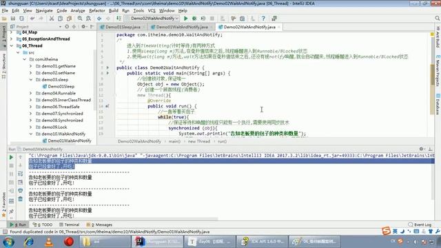Toggle the Ant Build side tab
The width and height of the screenshot is (441, 248).
pyautogui.click(x=438, y=37)
